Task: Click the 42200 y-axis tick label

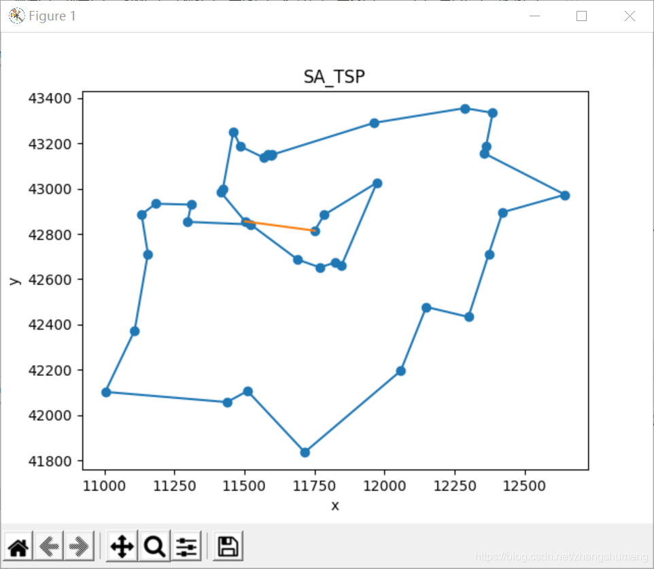Action: coord(50,370)
